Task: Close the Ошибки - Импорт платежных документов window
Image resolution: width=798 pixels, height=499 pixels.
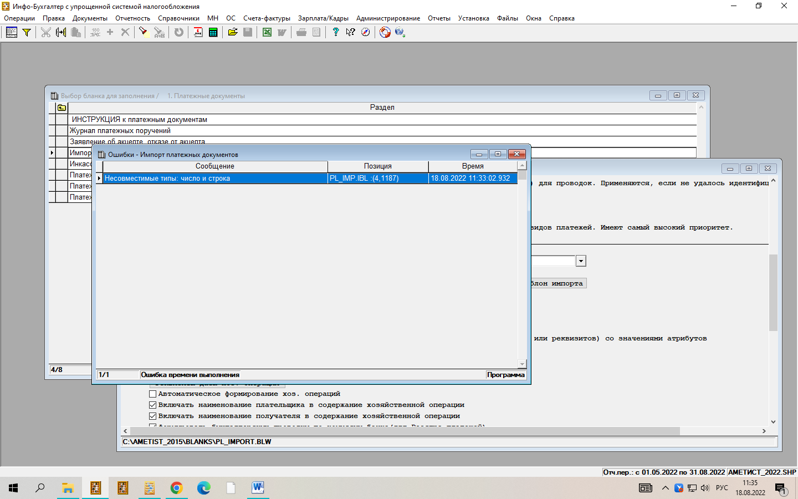Action: click(516, 154)
